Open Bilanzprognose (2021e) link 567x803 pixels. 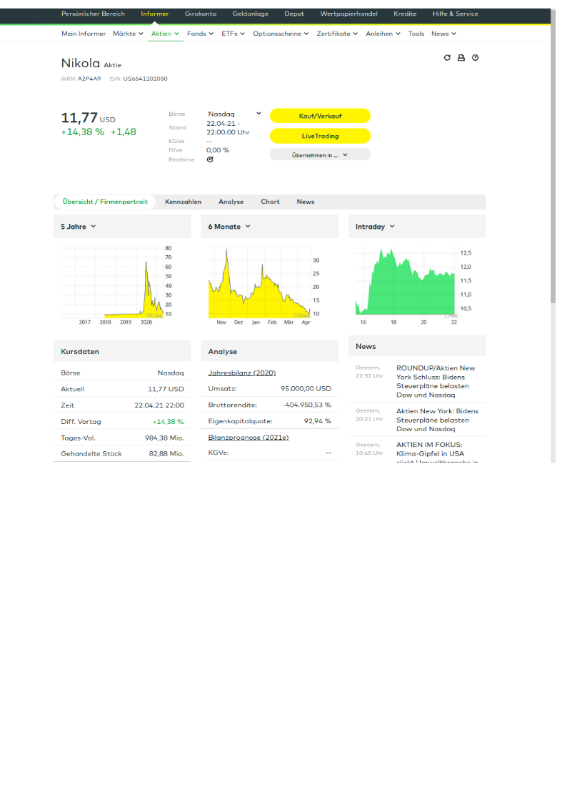coord(249,438)
